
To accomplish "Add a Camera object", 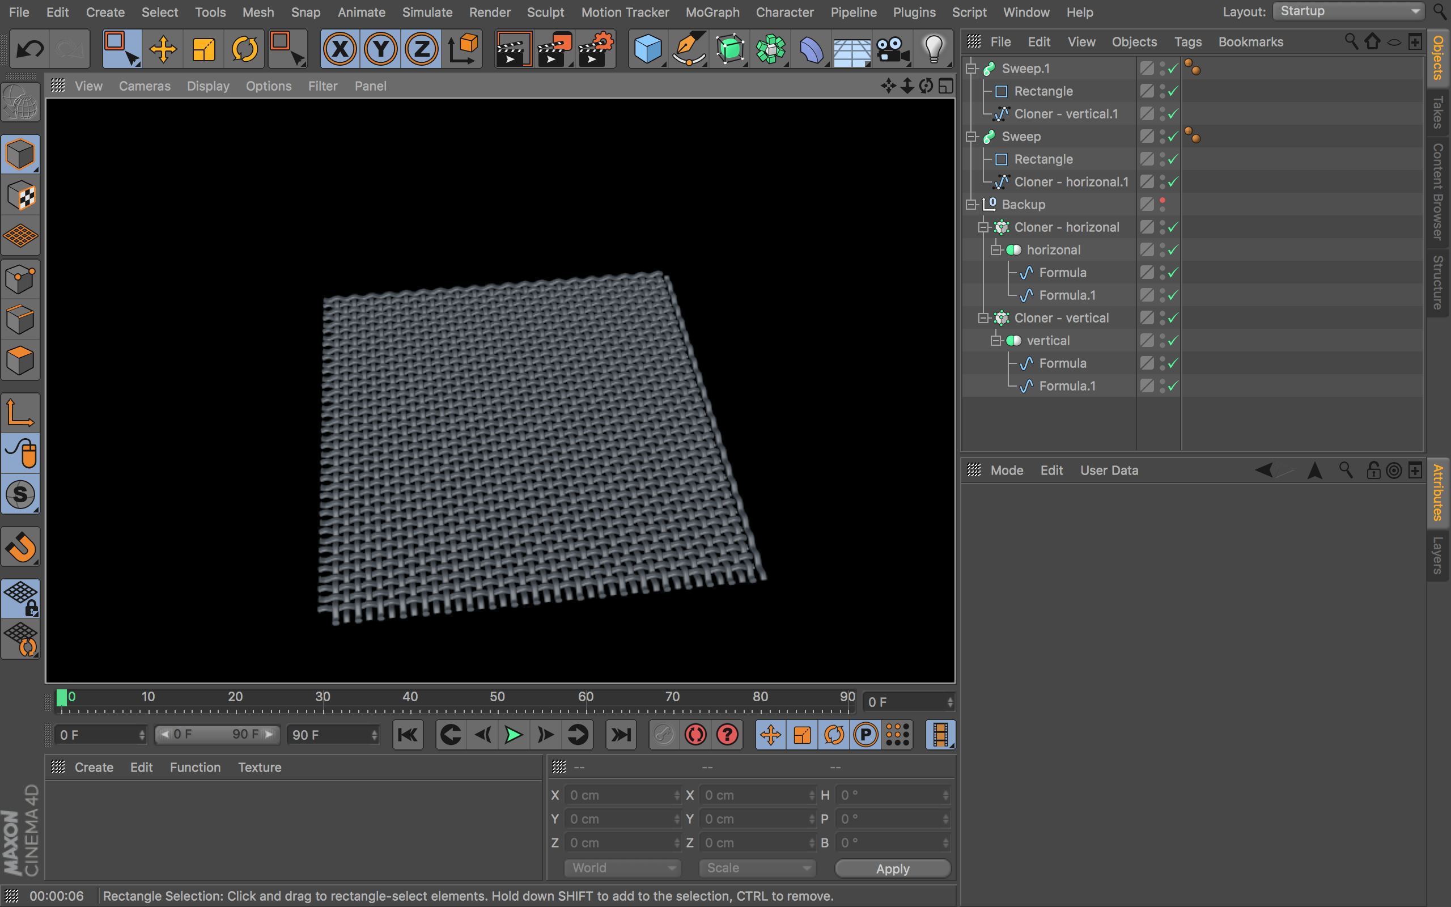I will [x=892, y=49].
